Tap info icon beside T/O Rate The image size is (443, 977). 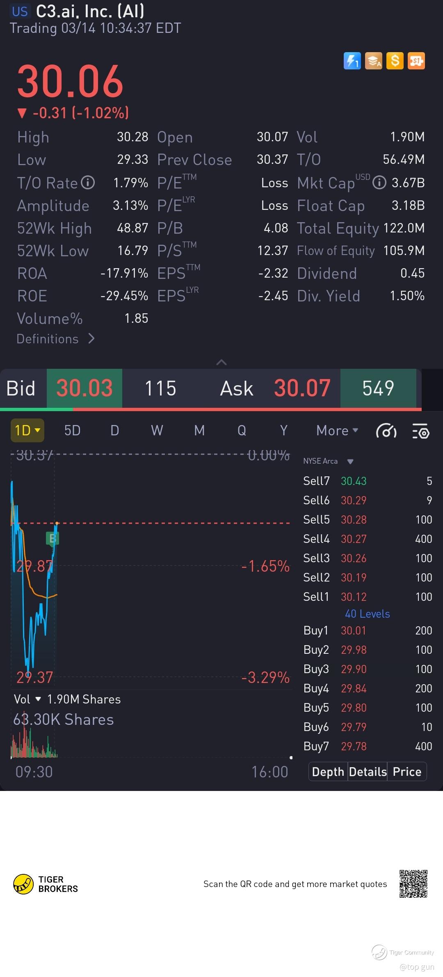click(88, 182)
